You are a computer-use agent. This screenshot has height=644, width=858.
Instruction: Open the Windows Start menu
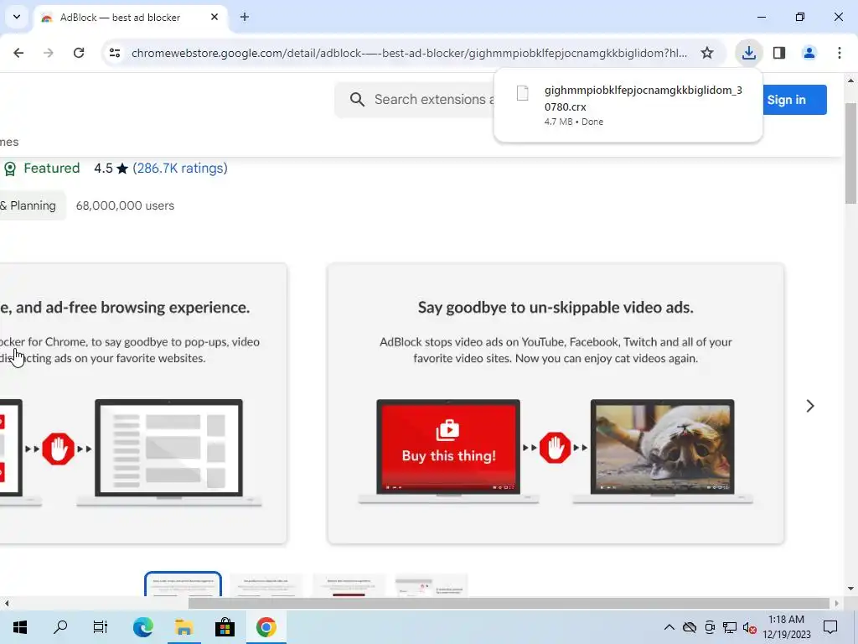pos(20,627)
